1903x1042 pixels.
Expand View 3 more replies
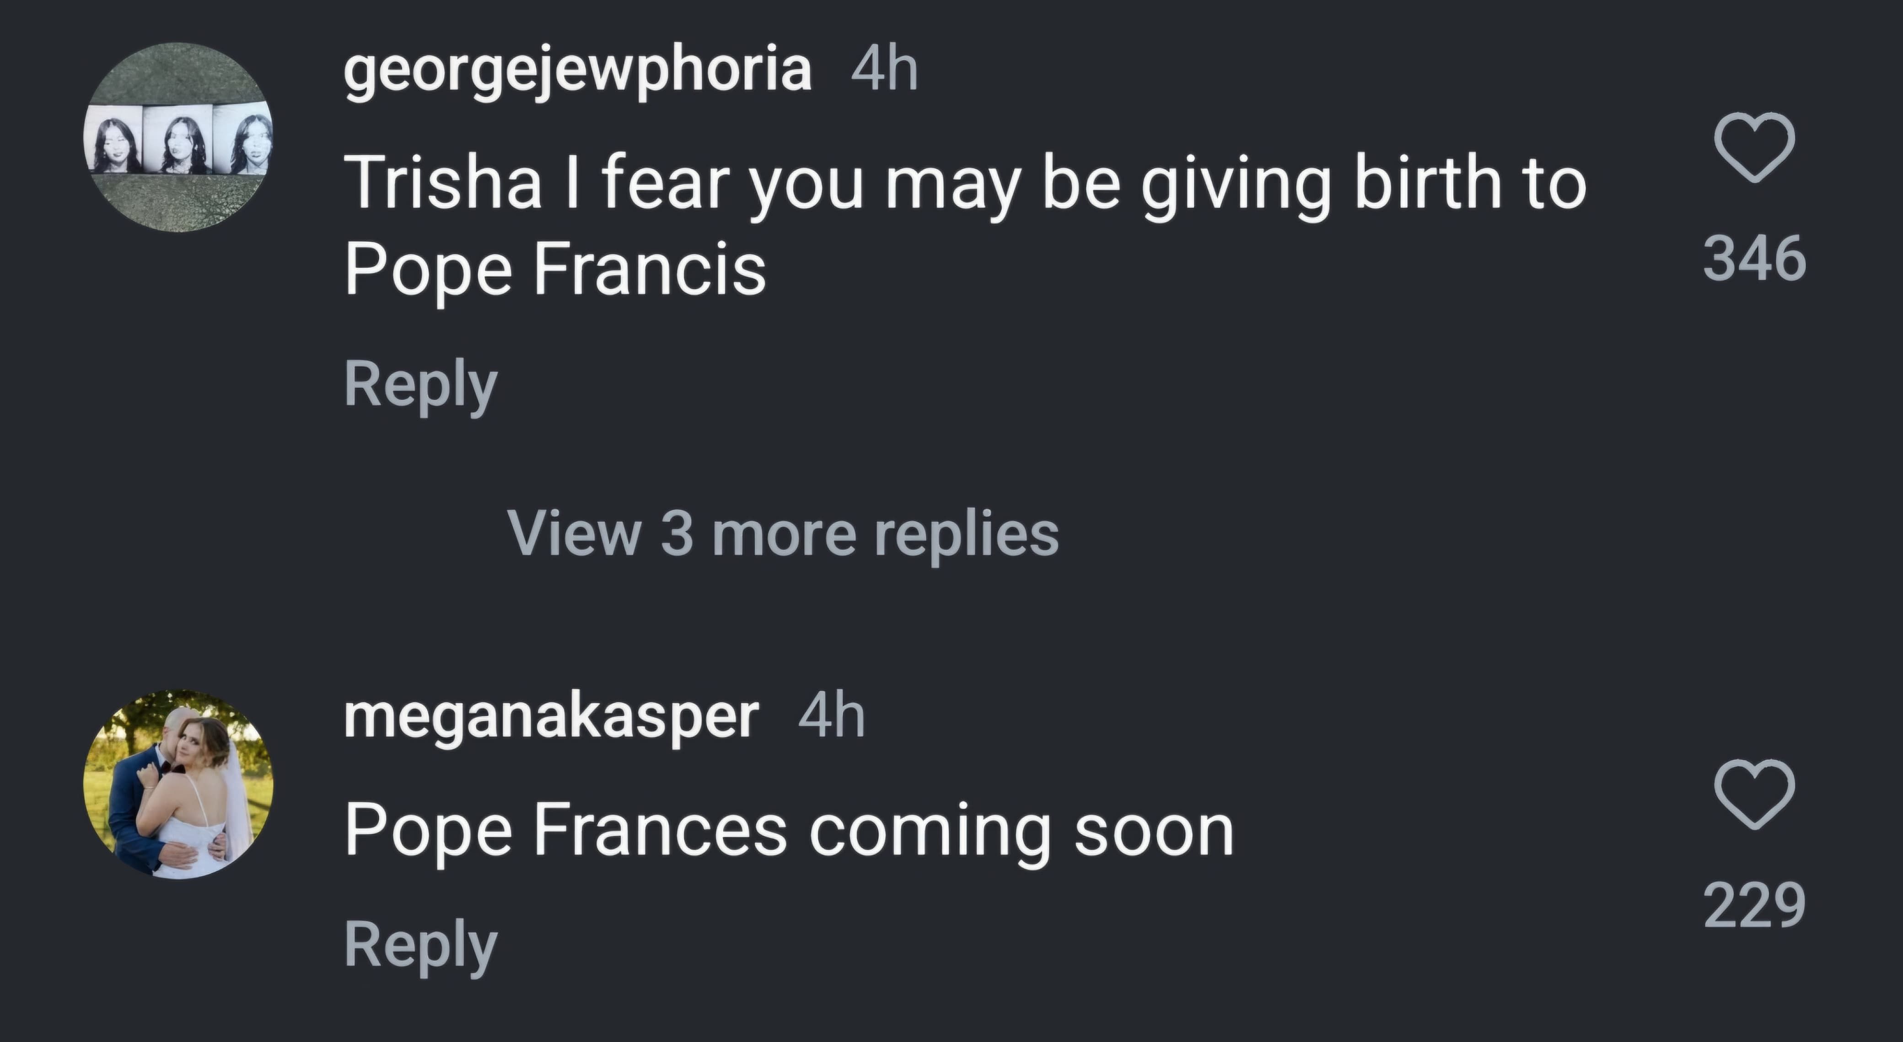[x=782, y=533]
